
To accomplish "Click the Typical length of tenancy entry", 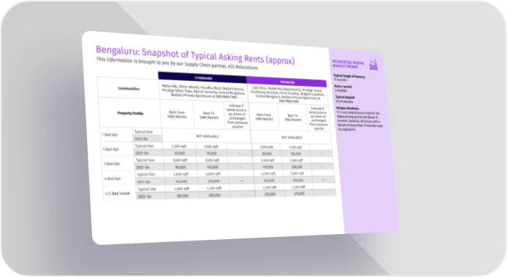I will pos(349,78).
